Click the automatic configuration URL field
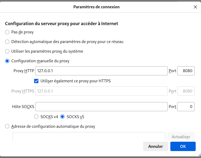This screenshot has height=158, width=201. click(x=89, y=136)
